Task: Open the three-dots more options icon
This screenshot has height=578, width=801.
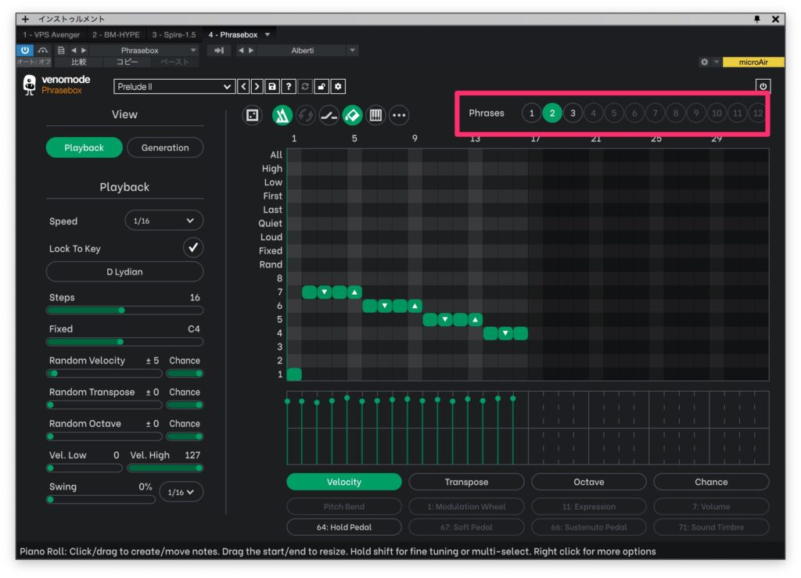Action: tap(399, 115)
